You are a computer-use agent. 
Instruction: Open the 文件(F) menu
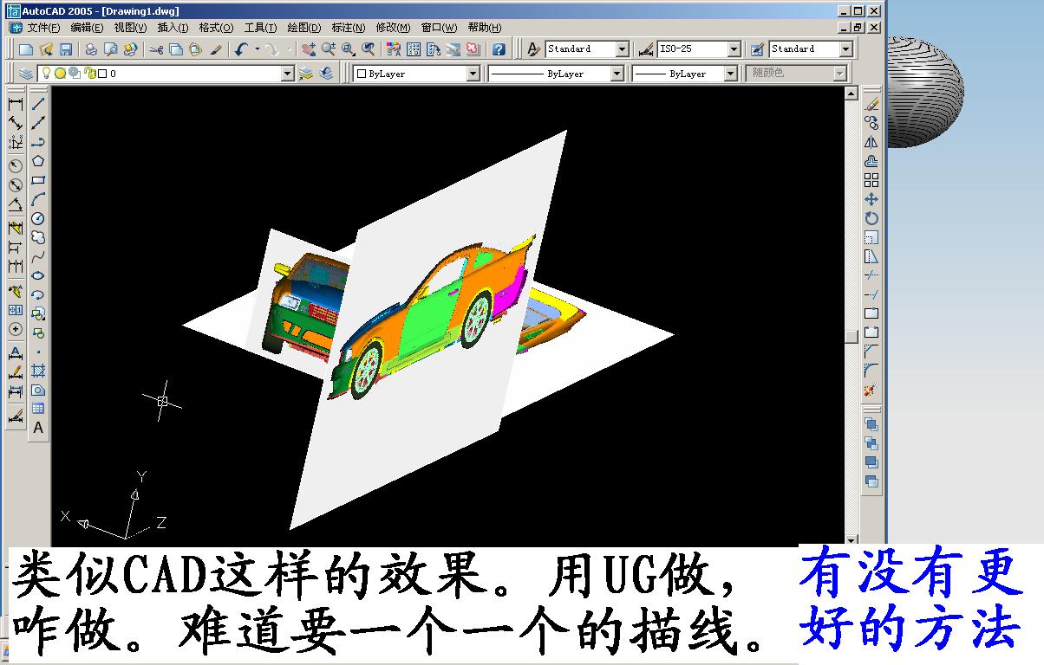point(42,28)
